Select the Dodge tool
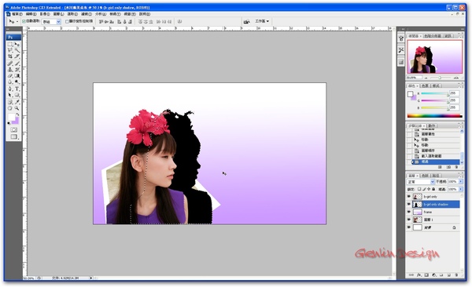Viewport: 472px width, 287px height. click(x=17, y=82)
